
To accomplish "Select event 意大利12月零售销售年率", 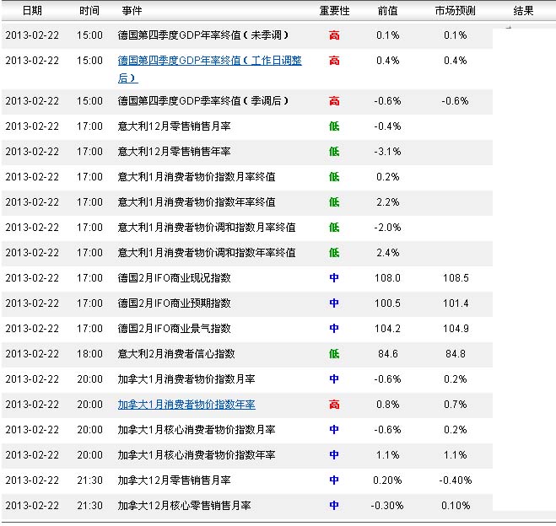I will pos(174,152).
